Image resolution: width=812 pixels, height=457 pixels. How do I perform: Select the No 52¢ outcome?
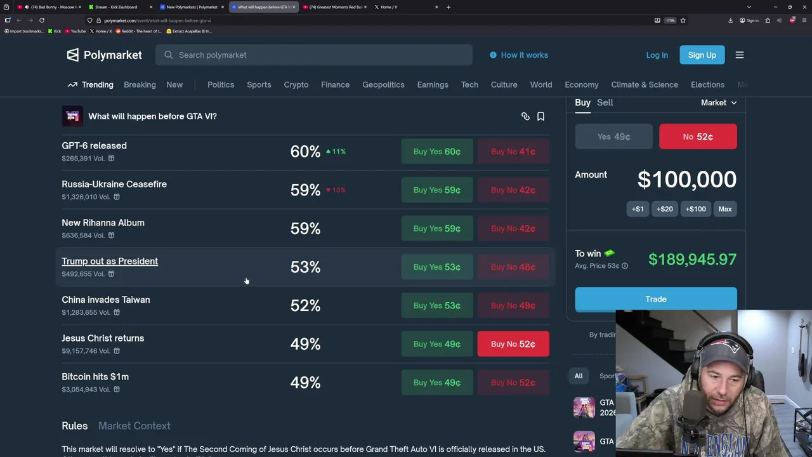[x=698, y=136]
